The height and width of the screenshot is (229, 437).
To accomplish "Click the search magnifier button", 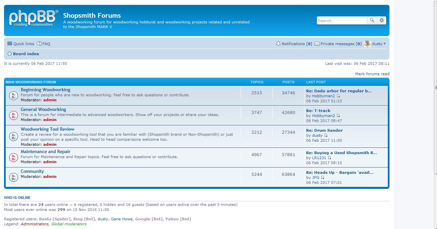I will (x=372, y=20).
